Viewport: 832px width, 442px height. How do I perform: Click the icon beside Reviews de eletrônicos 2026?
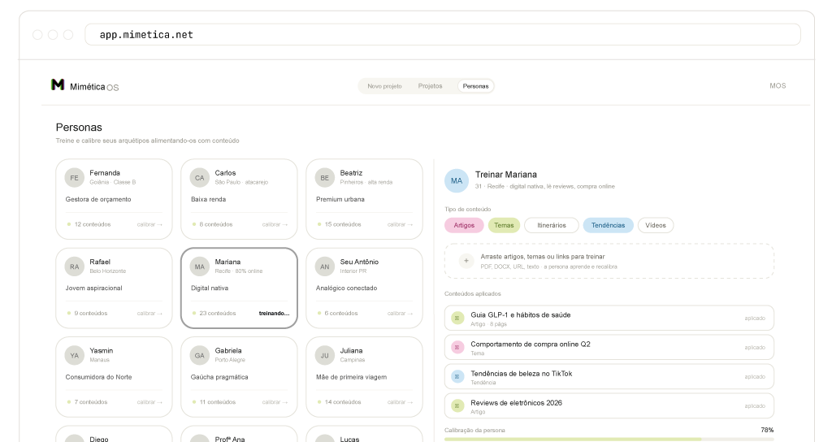tap(457, 406)
